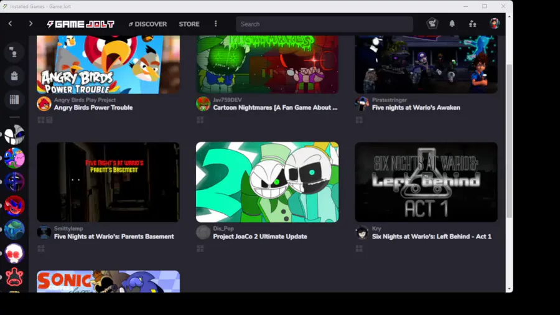Click Piratestringer avatar
This screenshot has width=560, height=315.
(362, 104)
